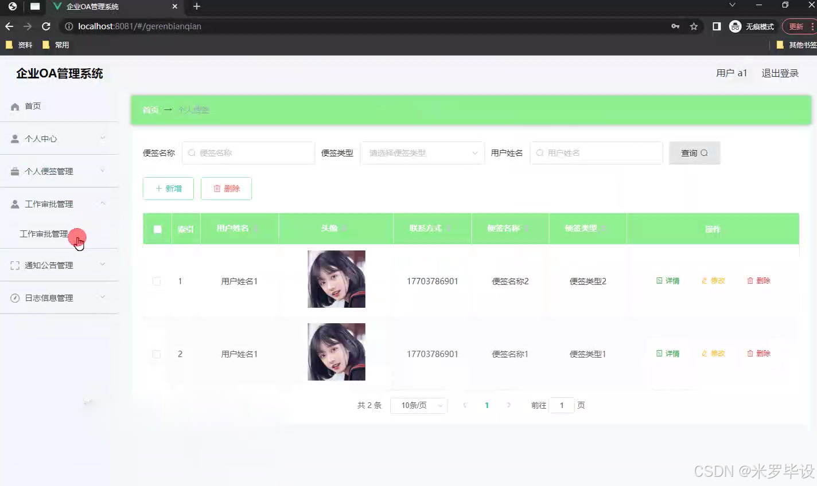Check the select-all checkbox in table header
817x486 pixels.
tap(157, 228)
